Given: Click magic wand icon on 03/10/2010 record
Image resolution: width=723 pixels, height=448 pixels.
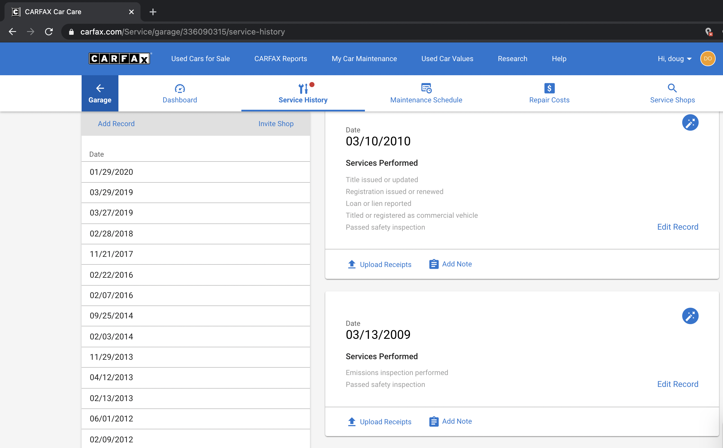Looking at the screenshot, I should (690, 122).
